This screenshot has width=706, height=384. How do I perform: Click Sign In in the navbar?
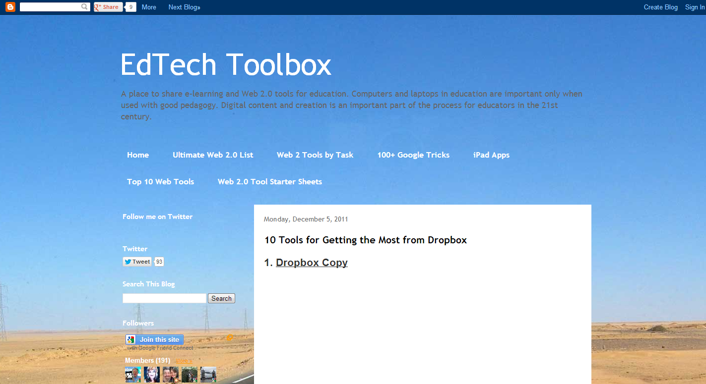(695, 7)
